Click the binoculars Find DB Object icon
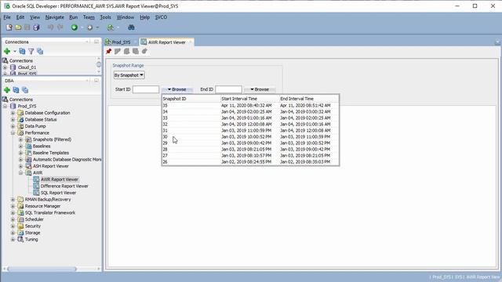502x282 pixels. coord(131,27)
